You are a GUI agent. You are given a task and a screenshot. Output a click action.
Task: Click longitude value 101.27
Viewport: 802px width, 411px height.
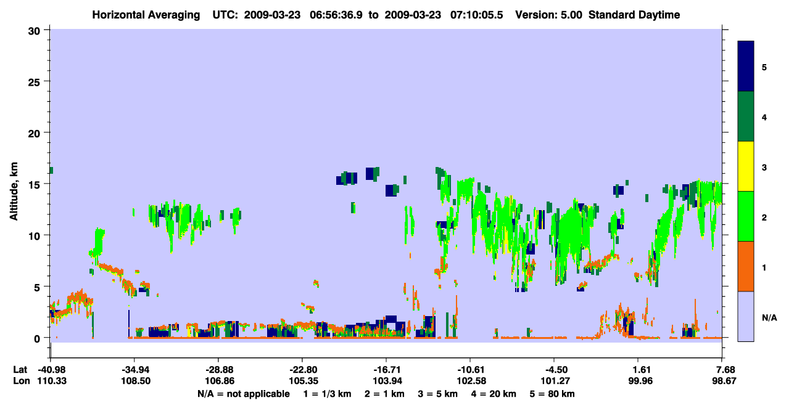(554, 381)
